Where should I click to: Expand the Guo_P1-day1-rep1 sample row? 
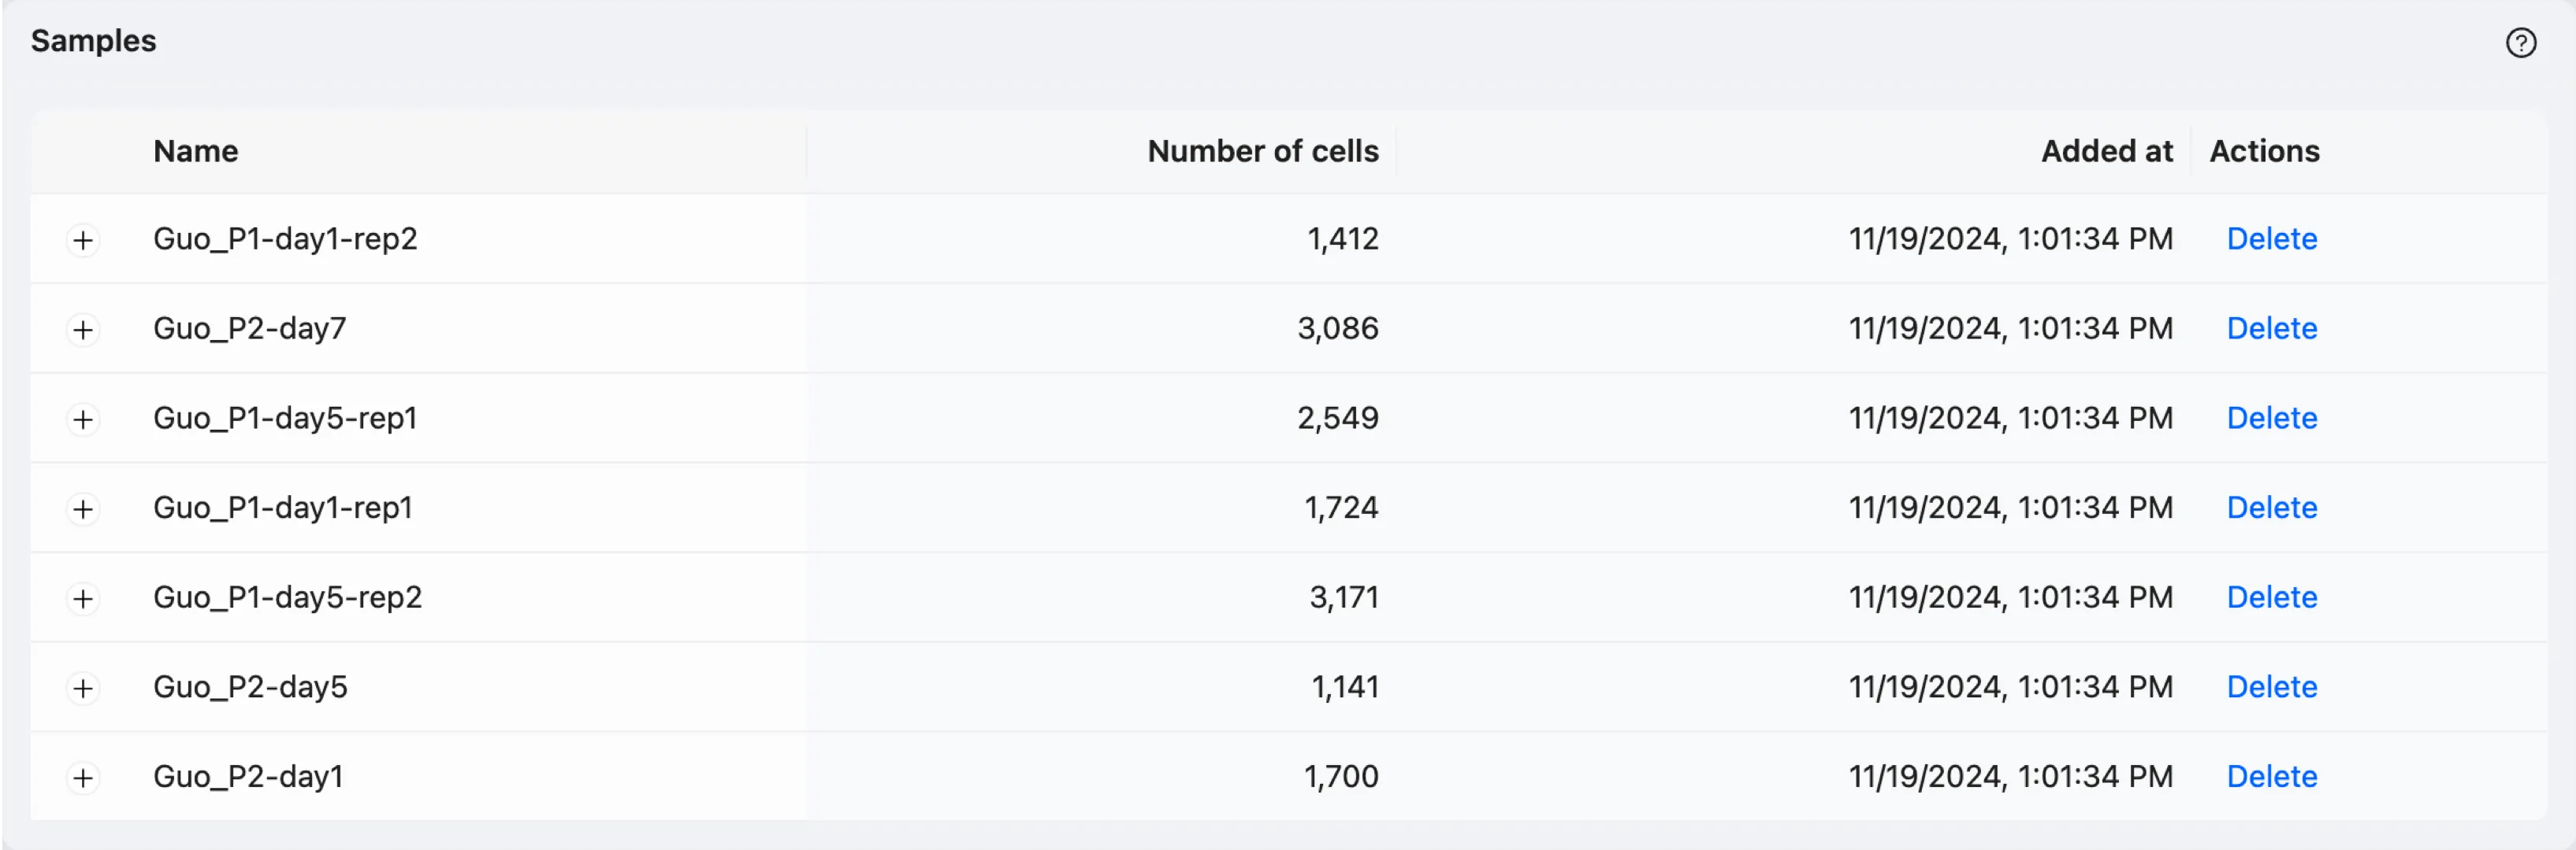click(x=83, y=508)
